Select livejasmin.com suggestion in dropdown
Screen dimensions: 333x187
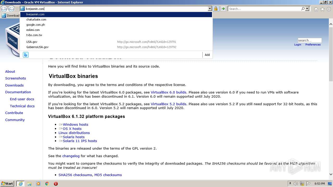click(116, 14)
